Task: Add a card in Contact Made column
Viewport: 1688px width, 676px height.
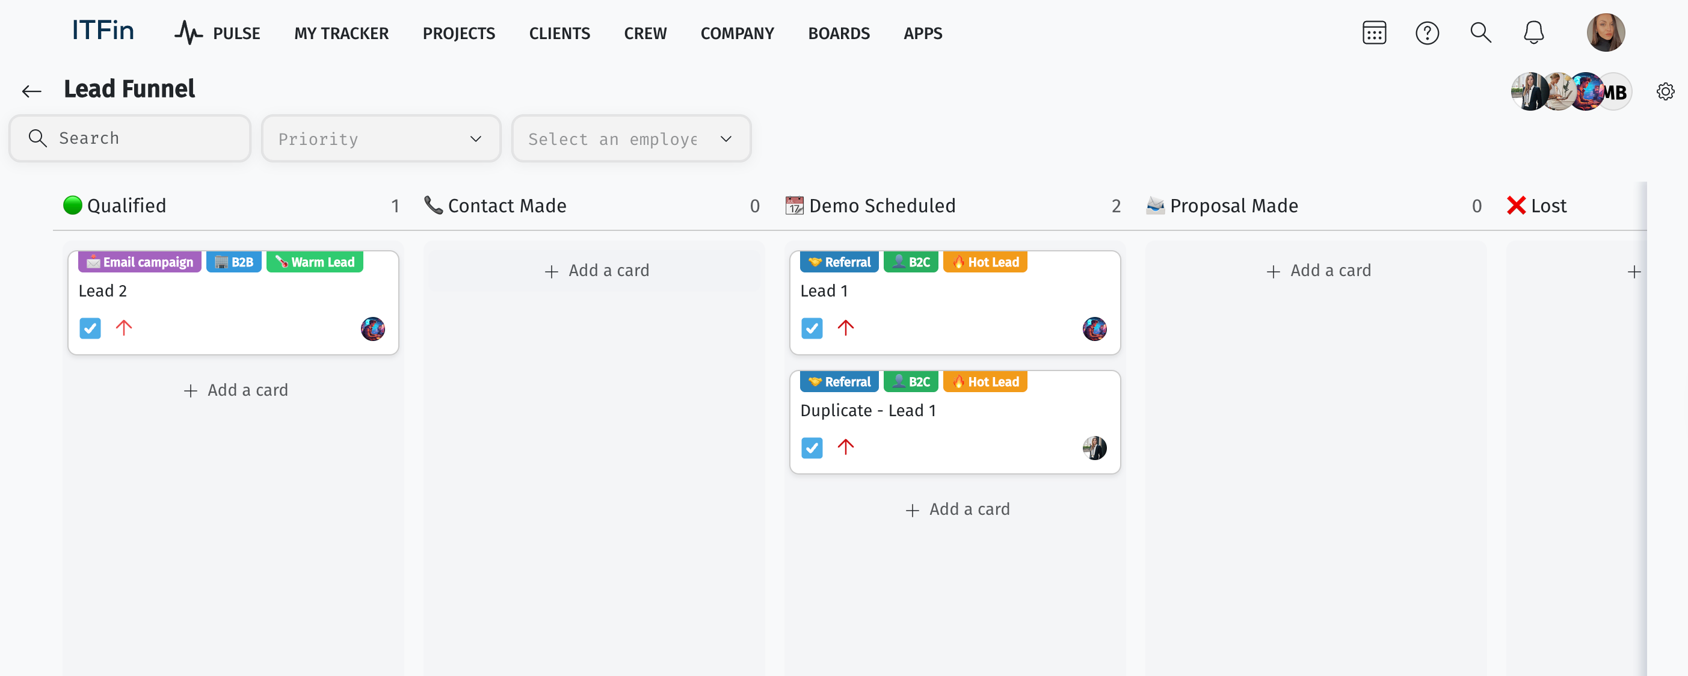Action: (596, 271)
